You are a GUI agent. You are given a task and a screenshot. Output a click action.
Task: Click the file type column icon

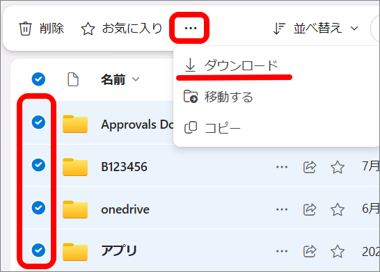(73, 79)
